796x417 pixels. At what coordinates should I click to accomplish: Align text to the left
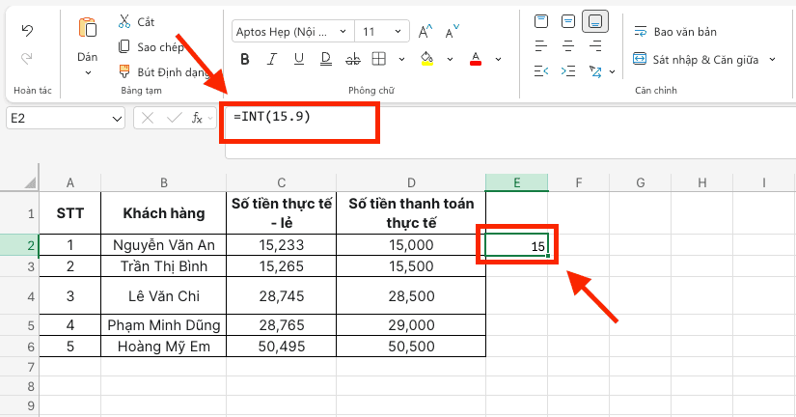541,46
